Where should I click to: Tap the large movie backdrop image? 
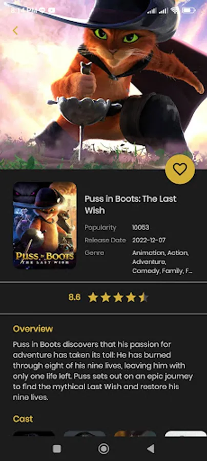[103, 85]
